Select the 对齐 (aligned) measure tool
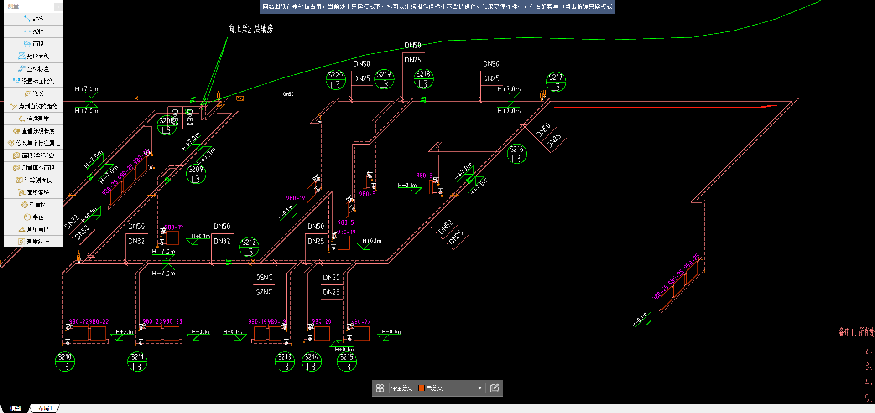The image size is (875, 413). point(34,19)
